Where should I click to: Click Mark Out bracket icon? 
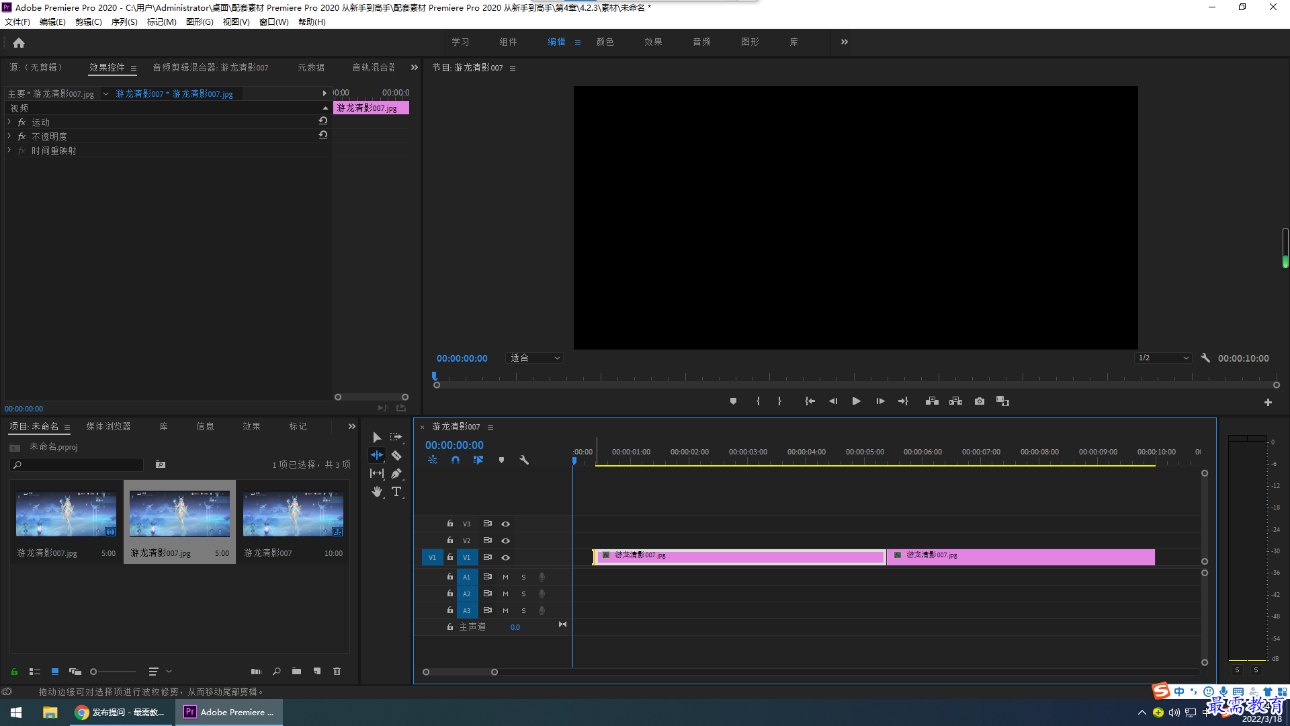(779, 401)
